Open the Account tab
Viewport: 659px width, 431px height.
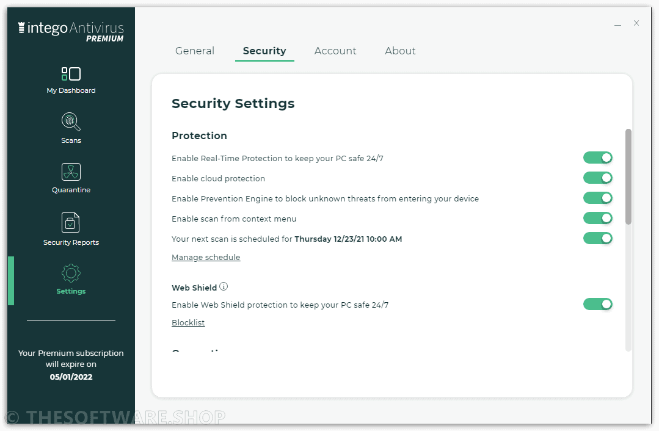click(x=335, y=51)
